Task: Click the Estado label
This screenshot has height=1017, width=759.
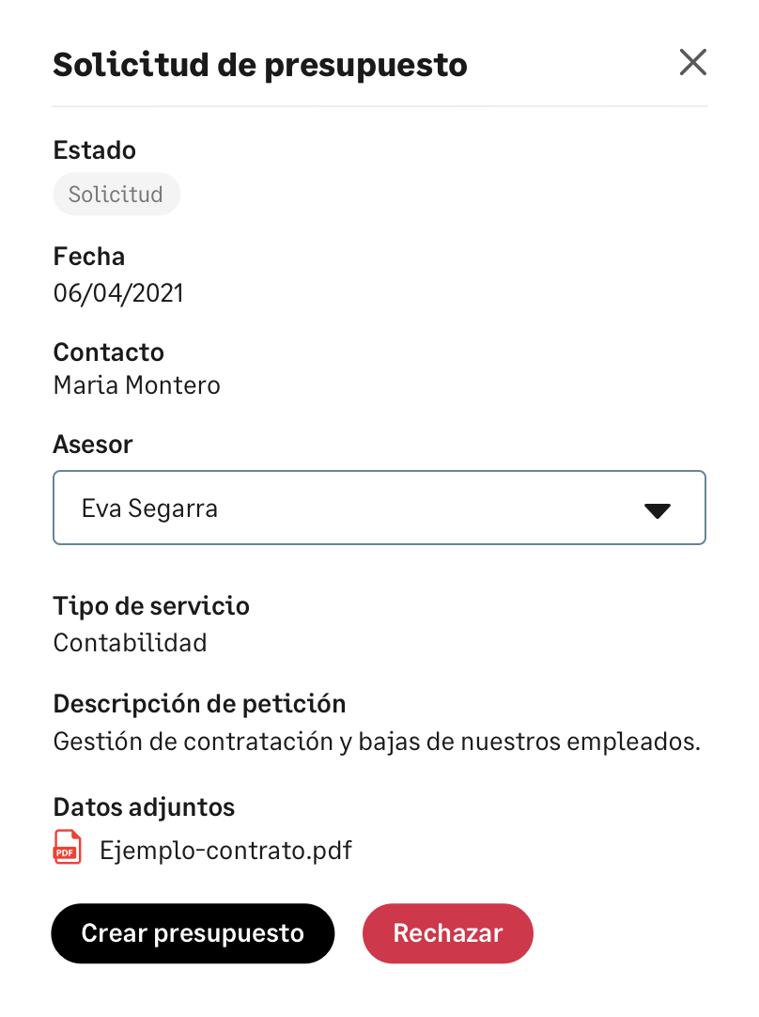Action: click(x=94, y=150)
